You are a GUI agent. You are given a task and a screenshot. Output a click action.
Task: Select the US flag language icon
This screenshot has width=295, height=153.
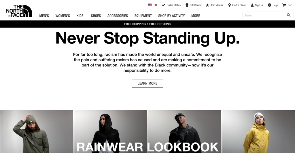point(150,5)
